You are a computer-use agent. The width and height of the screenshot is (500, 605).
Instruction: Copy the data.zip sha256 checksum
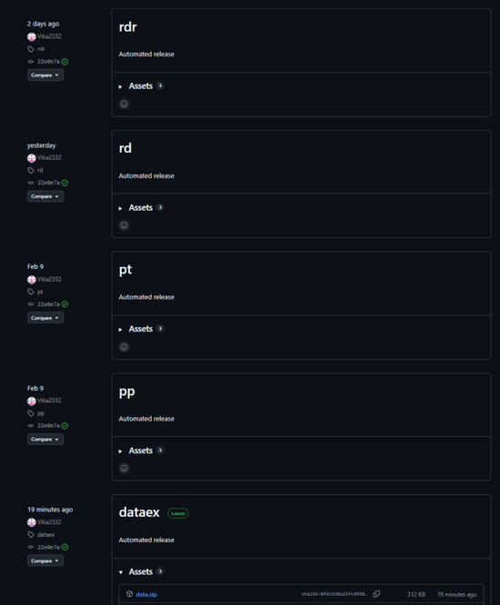(x=376, y=594)
